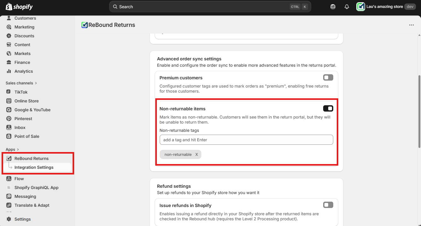This screenshot has height=226, width=421.
Task: Click the Translate & Adapt icon
Action: pyautogui.click(x=9, y=205)
